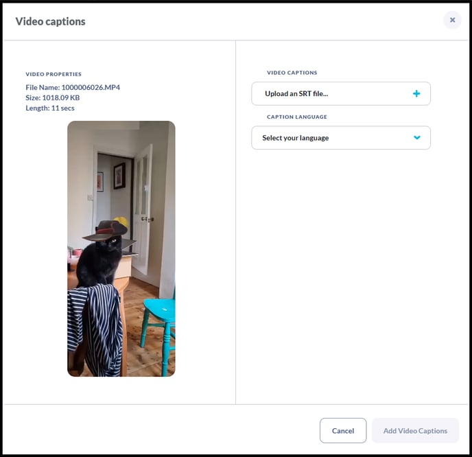Viewport: 472px width, 457px height.
Task: Click the Cancel button
Action: [343, 430]
